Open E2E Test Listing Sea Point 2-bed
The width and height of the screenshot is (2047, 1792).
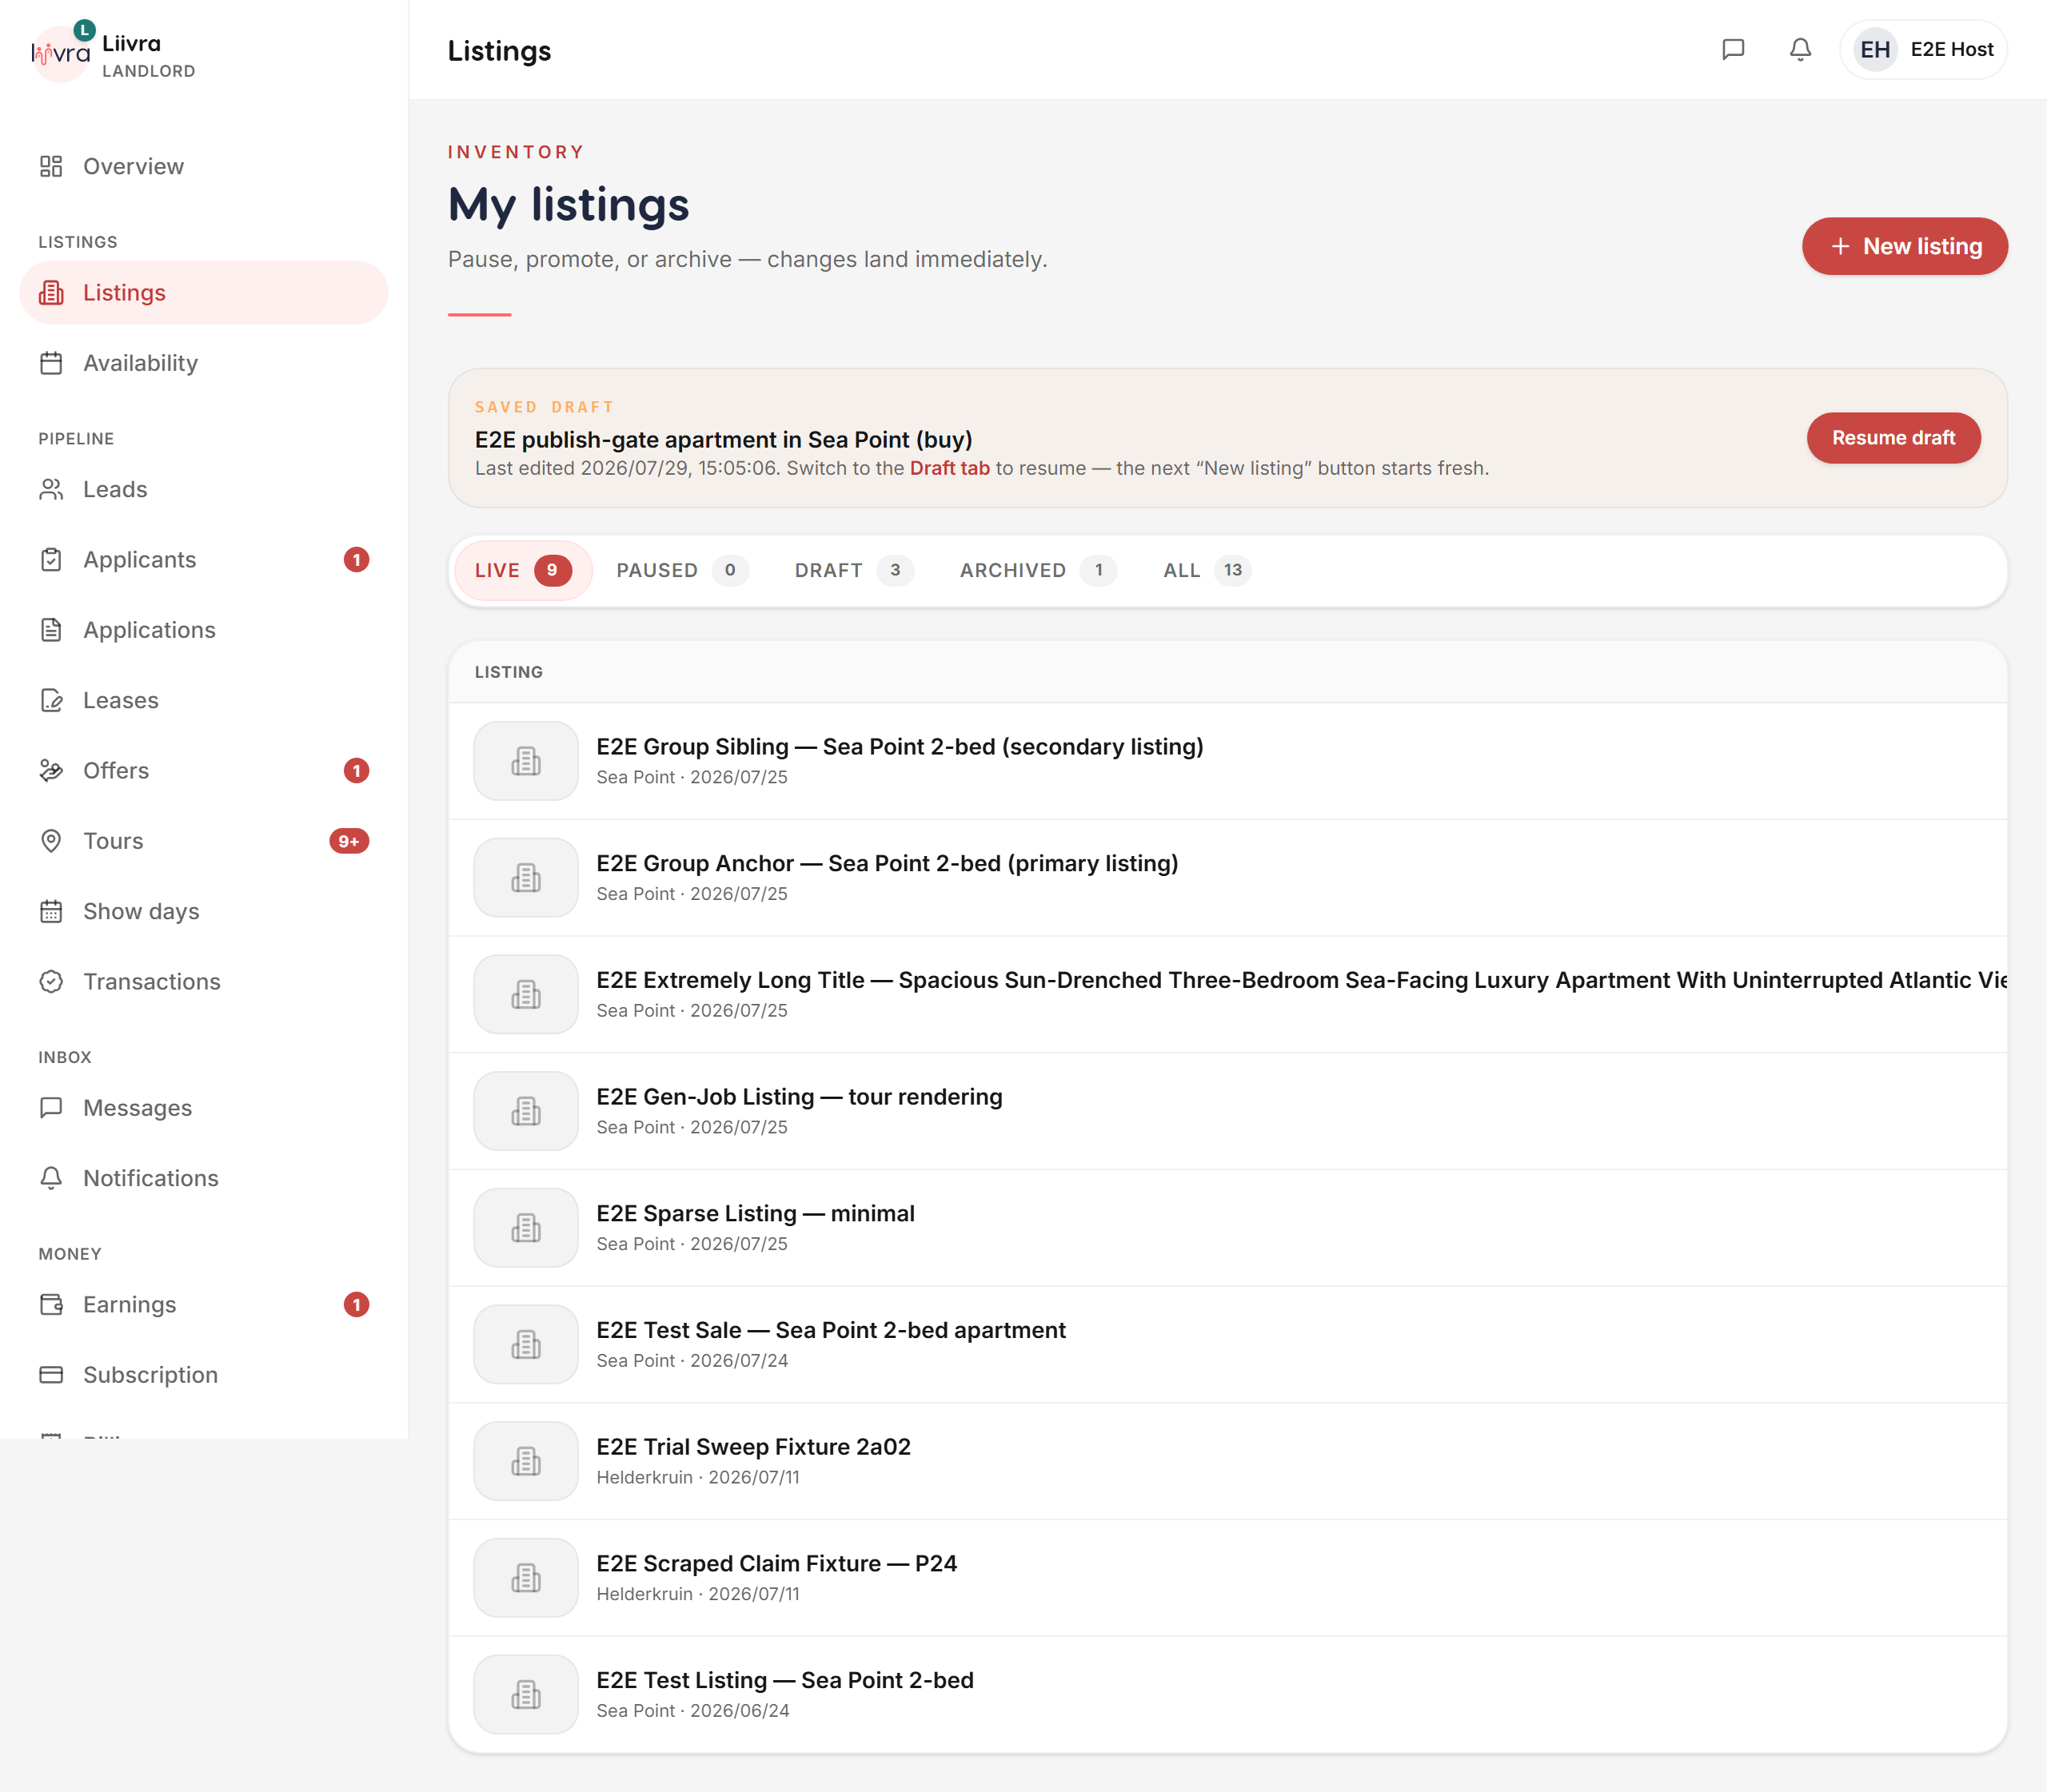click(1227, 1694)
